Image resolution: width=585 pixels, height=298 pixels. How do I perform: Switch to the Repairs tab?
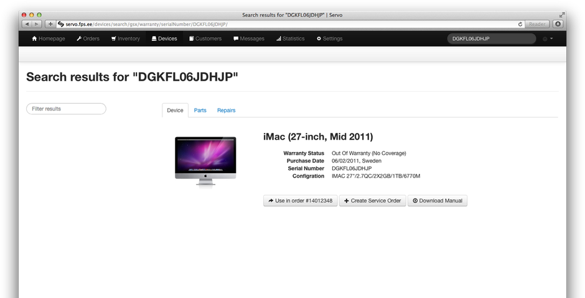click(226, 111)
